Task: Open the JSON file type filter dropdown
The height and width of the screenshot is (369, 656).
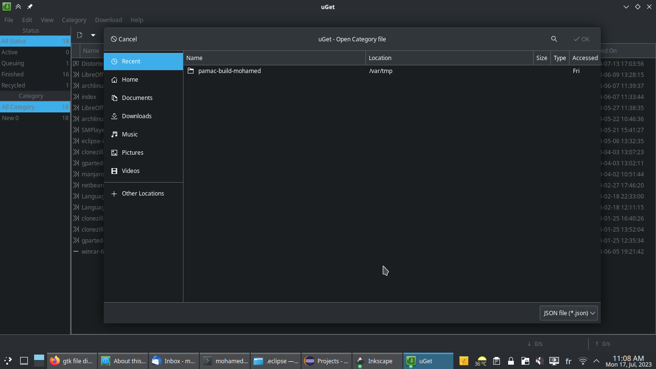Action: [x=569, y=313]
